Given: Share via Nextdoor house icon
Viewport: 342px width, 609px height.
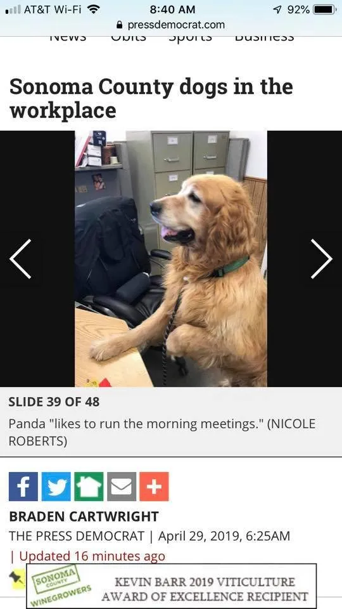Looking at the screenshot, I should pos(89,487).
